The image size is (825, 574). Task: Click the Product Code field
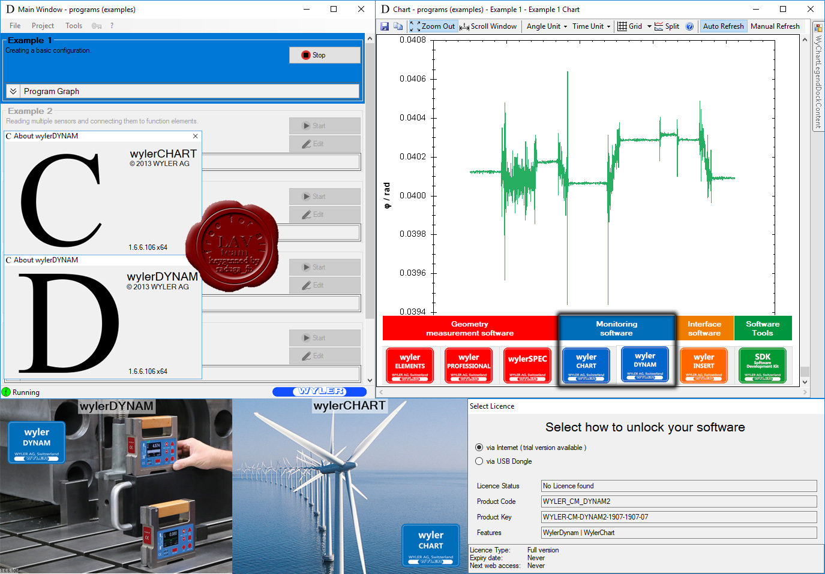(x=679, y=502)
